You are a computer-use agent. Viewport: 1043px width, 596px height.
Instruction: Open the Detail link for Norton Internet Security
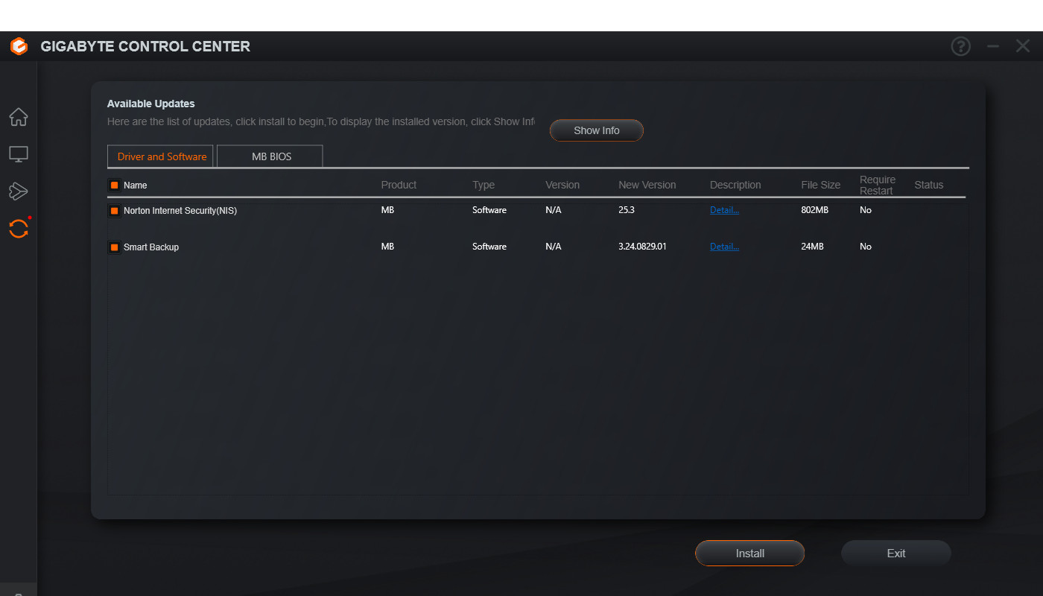(x=724, y=210)
